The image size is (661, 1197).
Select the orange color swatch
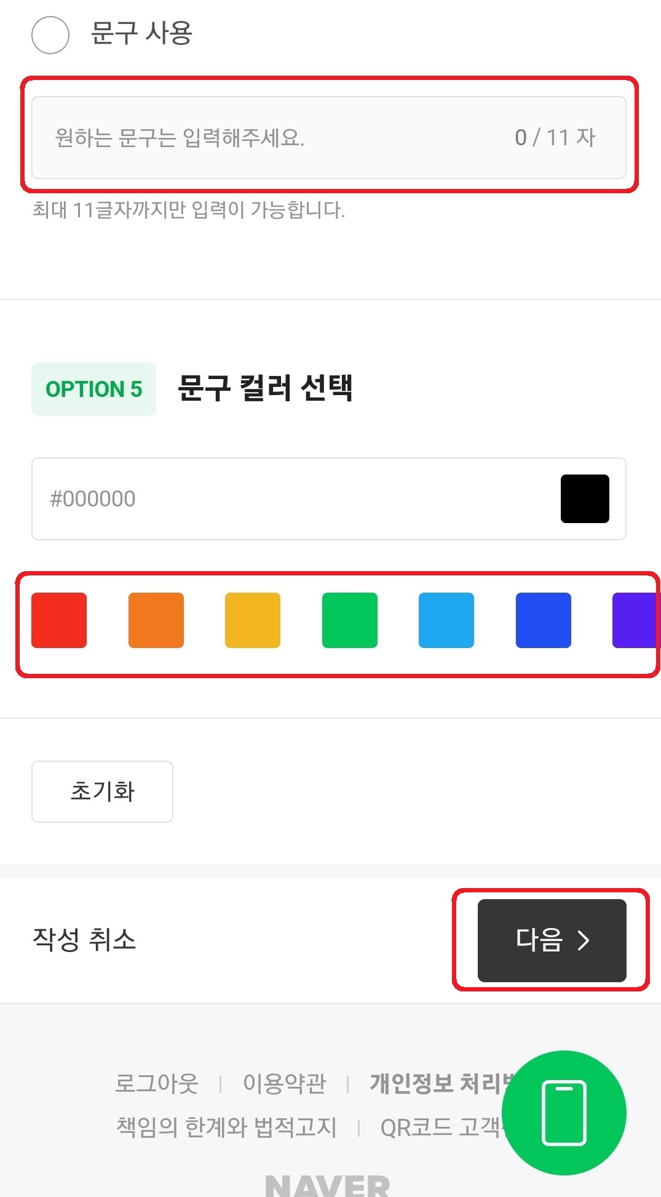pos(156,620)
